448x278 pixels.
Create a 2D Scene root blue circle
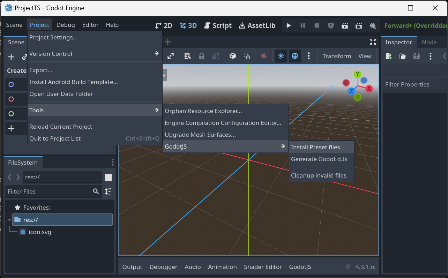click(x=11, y=84)
